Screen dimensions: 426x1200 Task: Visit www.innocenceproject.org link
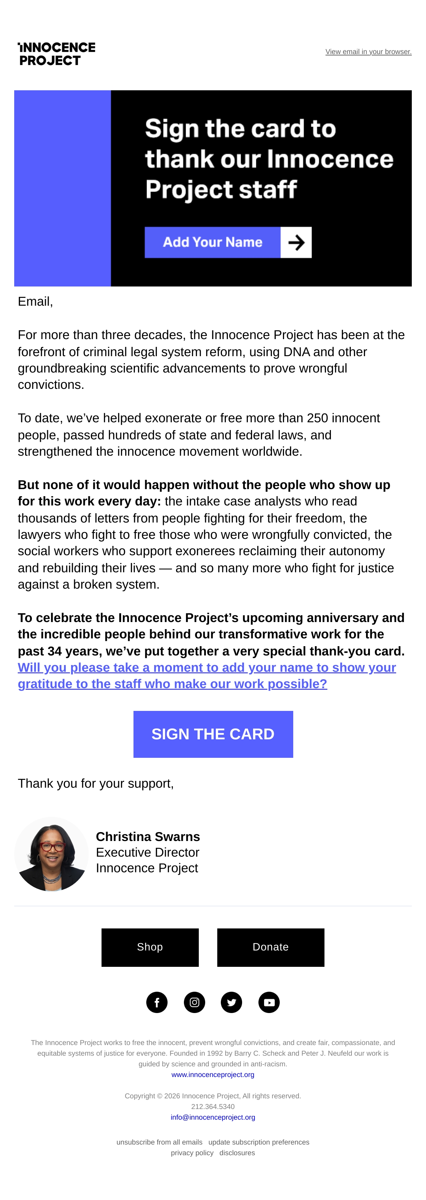(213, 1074)
